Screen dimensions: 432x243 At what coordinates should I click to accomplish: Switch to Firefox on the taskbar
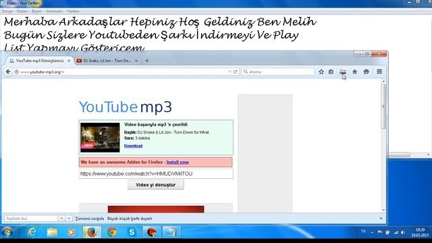pyautogui.click(x=92, y=232)
